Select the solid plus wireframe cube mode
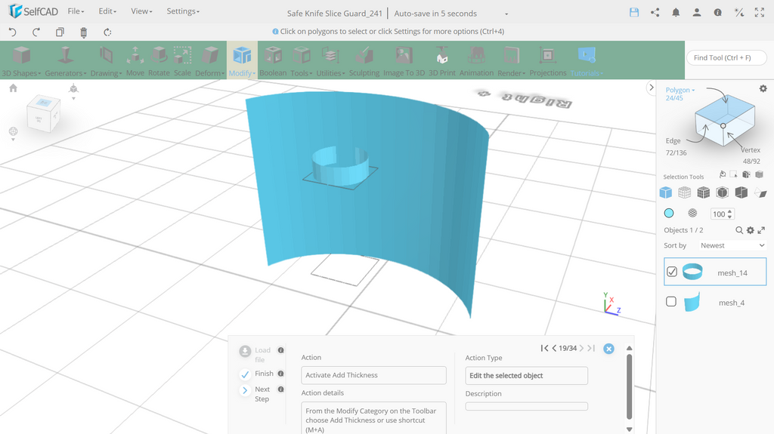The image size is (774, 434). tap(704, 192)
